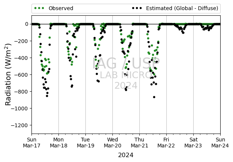Click the 'Mon Mar-18' x-axis label
Viewport: 233px width, 162px height.
point(58,143)
